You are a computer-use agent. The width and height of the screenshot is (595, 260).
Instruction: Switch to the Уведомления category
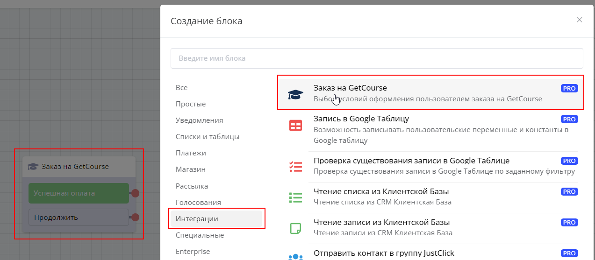(199, 120)
